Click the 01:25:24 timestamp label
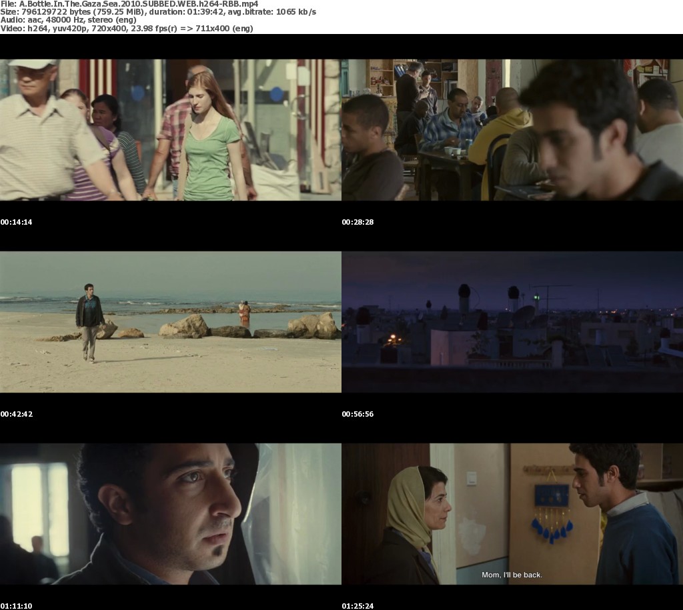This screenshot has height=610, width=683. pos(358,606)
